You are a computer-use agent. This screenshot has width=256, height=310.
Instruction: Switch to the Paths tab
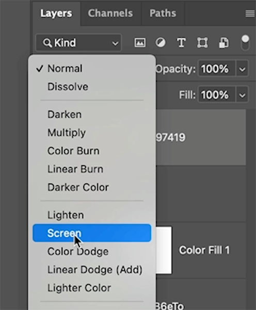(163, 13)
